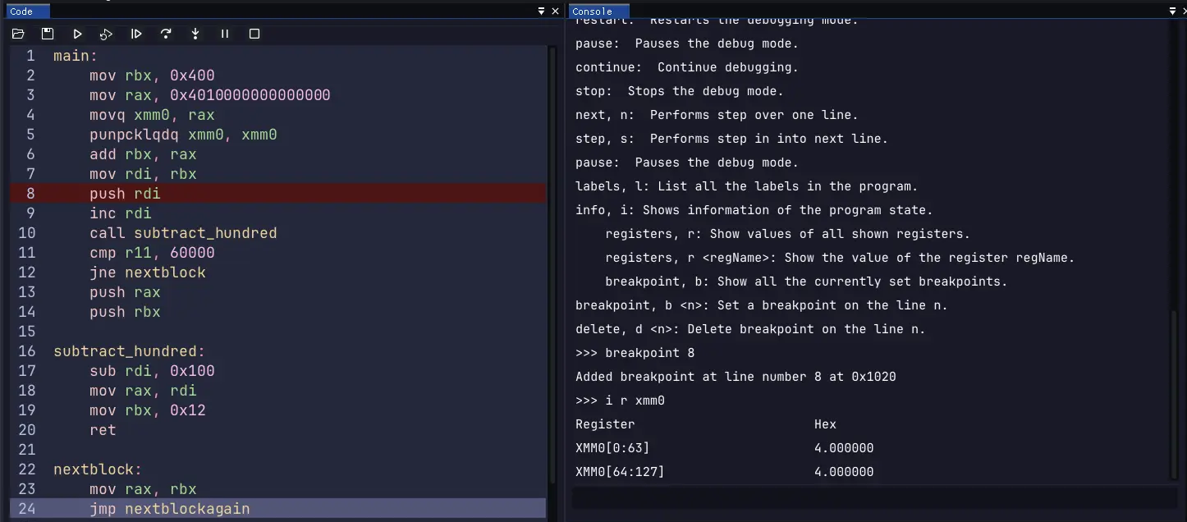1187x522 pixels.
Task: Click line number 10 in the gutter
Action: point(27,233)
